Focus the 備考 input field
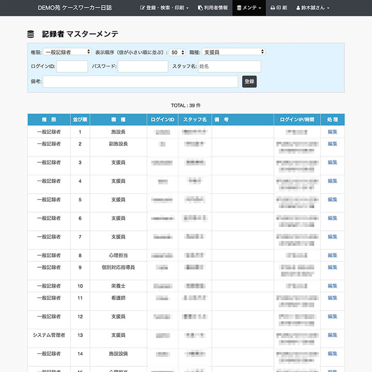372x372 pixels. [141, 82]
